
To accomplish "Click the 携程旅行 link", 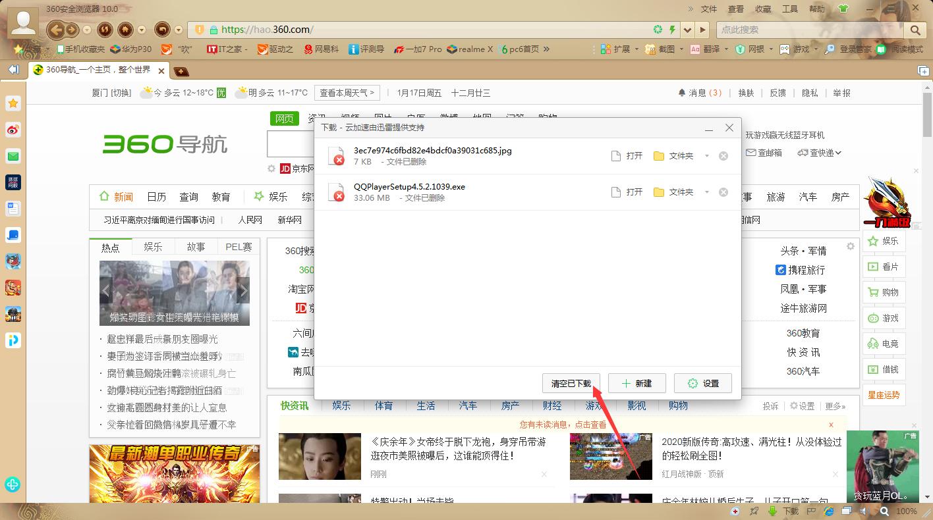I will pos(801,270).
